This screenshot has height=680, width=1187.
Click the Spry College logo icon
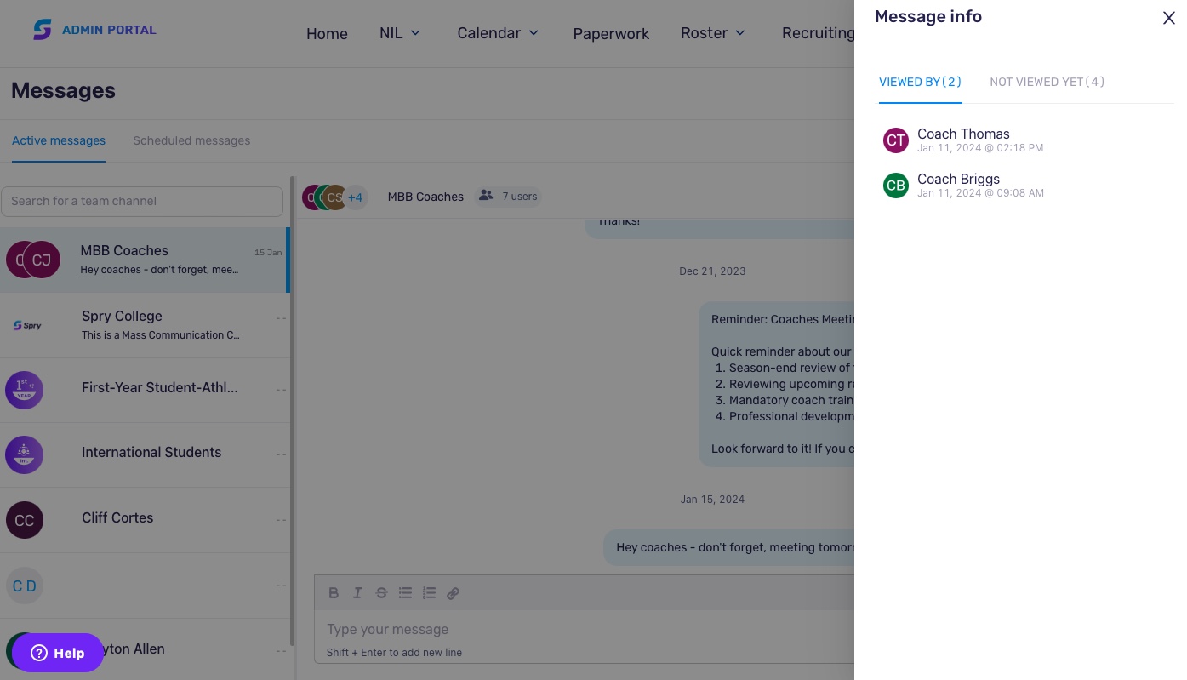[27, 325]
